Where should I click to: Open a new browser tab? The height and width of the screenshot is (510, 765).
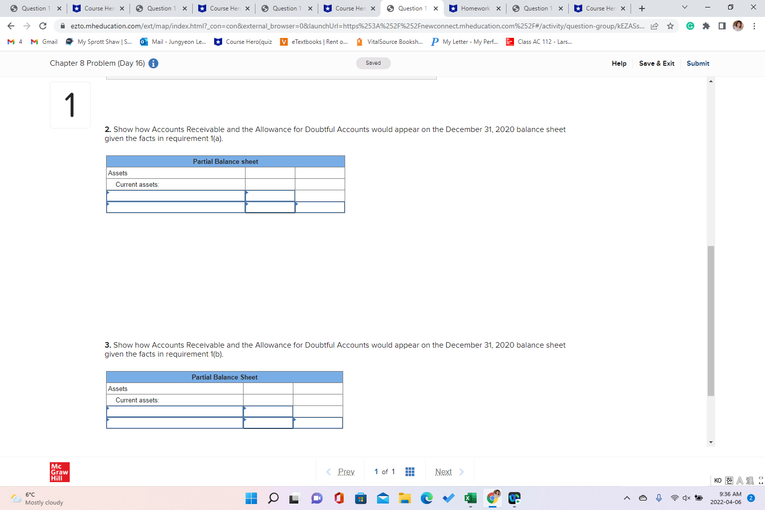642,8
